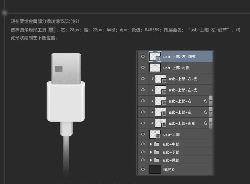This screenshot has width=250, height=184.
Task: Open layer styles via fx icon on usb-上部-右
Action: click(205, 101)
